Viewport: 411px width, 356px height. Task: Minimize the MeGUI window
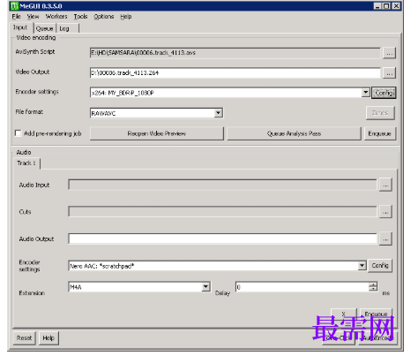pos(377,6)
